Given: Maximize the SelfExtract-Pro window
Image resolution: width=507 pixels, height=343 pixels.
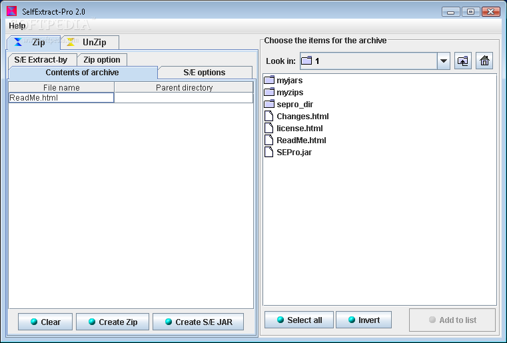Looking at the screenshot, I should 471,11.
